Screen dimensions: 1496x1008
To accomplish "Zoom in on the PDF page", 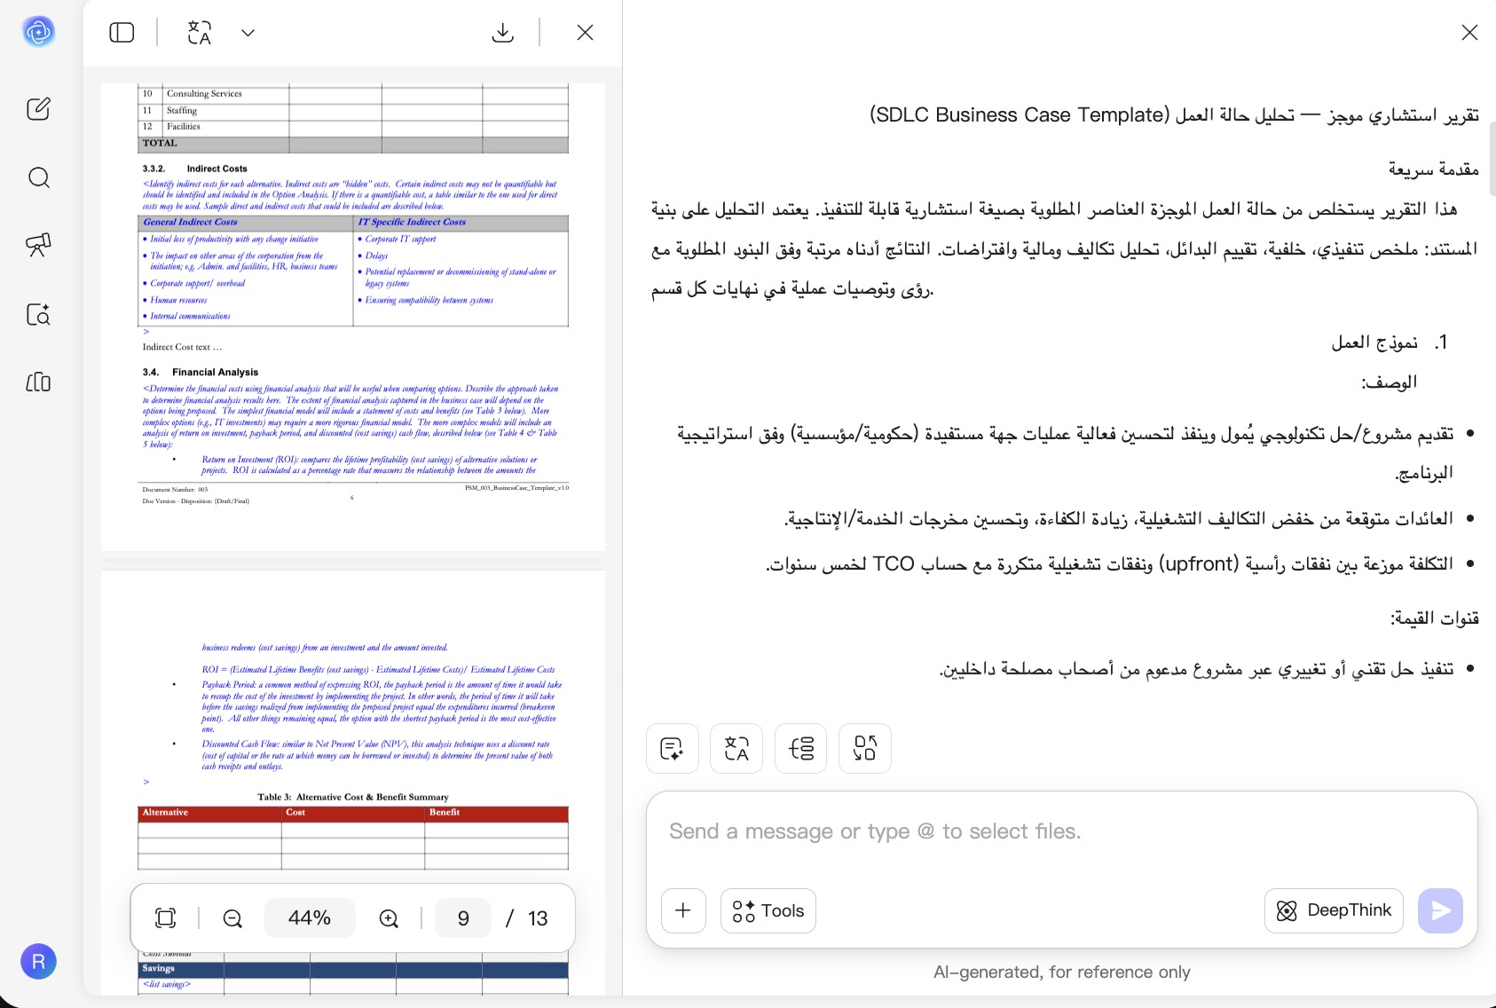I will point(389,918).
